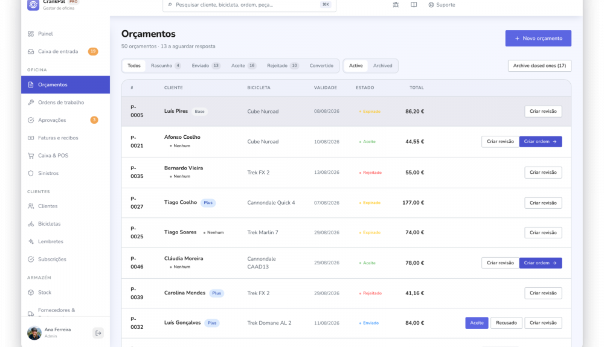Click Criar ordem for Afonso Coelho row
Image resolution: width=604 pixels, height=347 pixels.
click(x=540, y=142)
